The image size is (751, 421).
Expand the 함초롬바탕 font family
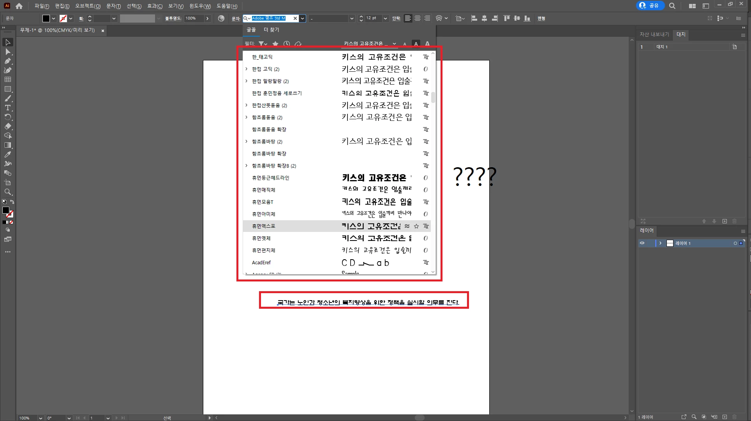click(247, 142)
